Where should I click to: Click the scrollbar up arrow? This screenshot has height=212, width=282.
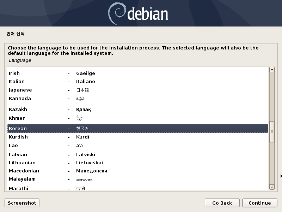pos(272,70)
